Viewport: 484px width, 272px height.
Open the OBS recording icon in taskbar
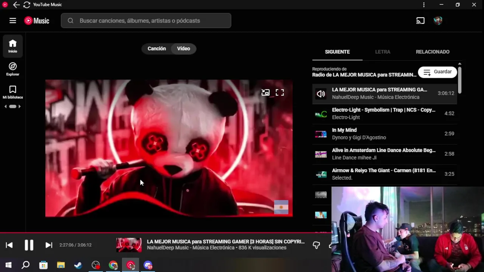click(x=96, y=265)
